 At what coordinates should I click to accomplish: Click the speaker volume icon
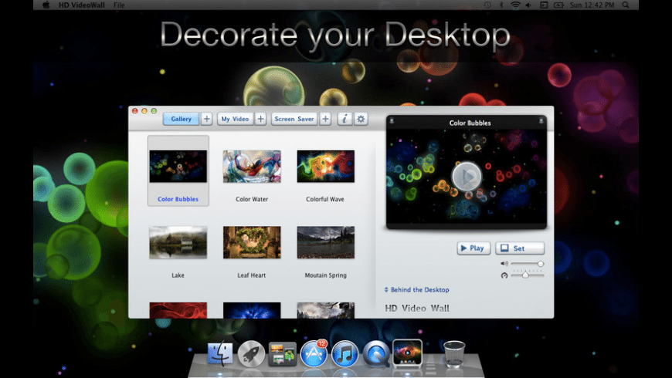[504, 264]
